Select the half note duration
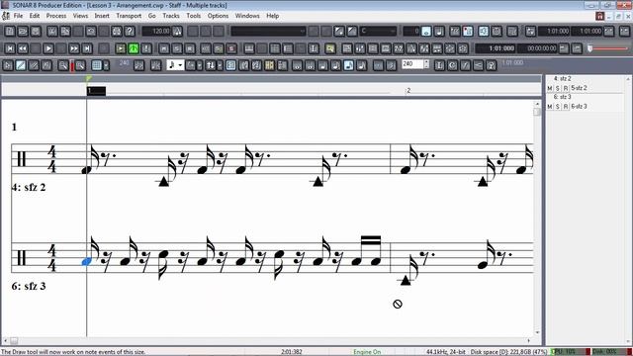The width and height of the screenshot is (633, 356). point(310,65)
